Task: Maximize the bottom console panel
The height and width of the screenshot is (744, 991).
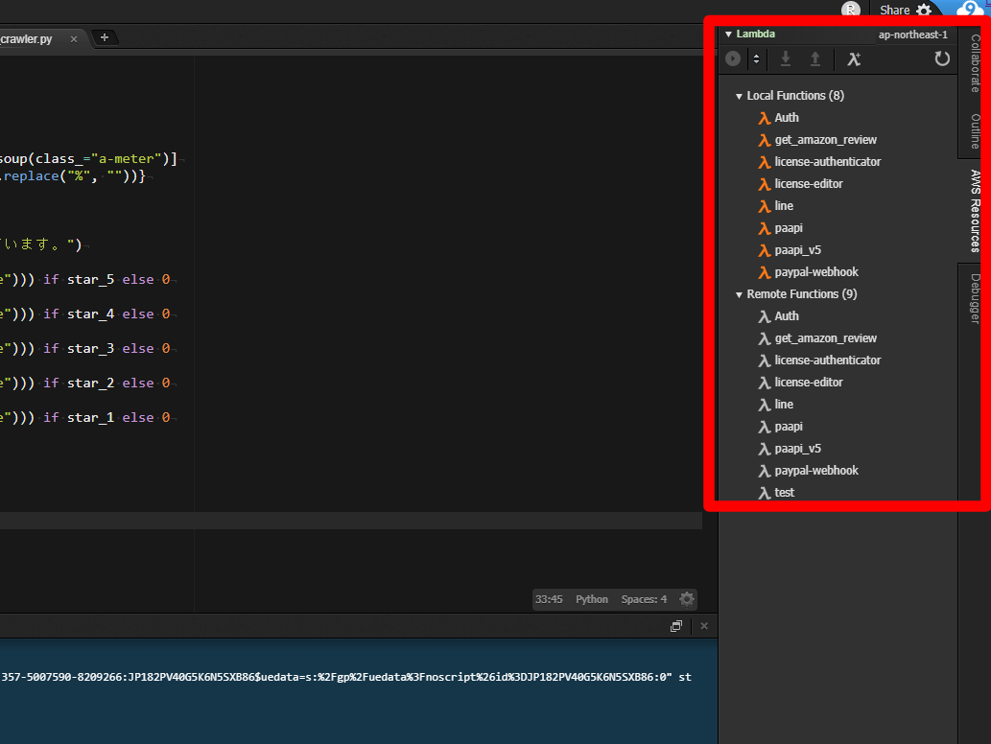Action: coord(676,626)
